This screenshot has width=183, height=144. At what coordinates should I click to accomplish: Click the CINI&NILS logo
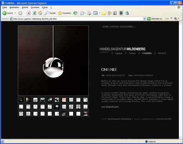pos(109,70)
